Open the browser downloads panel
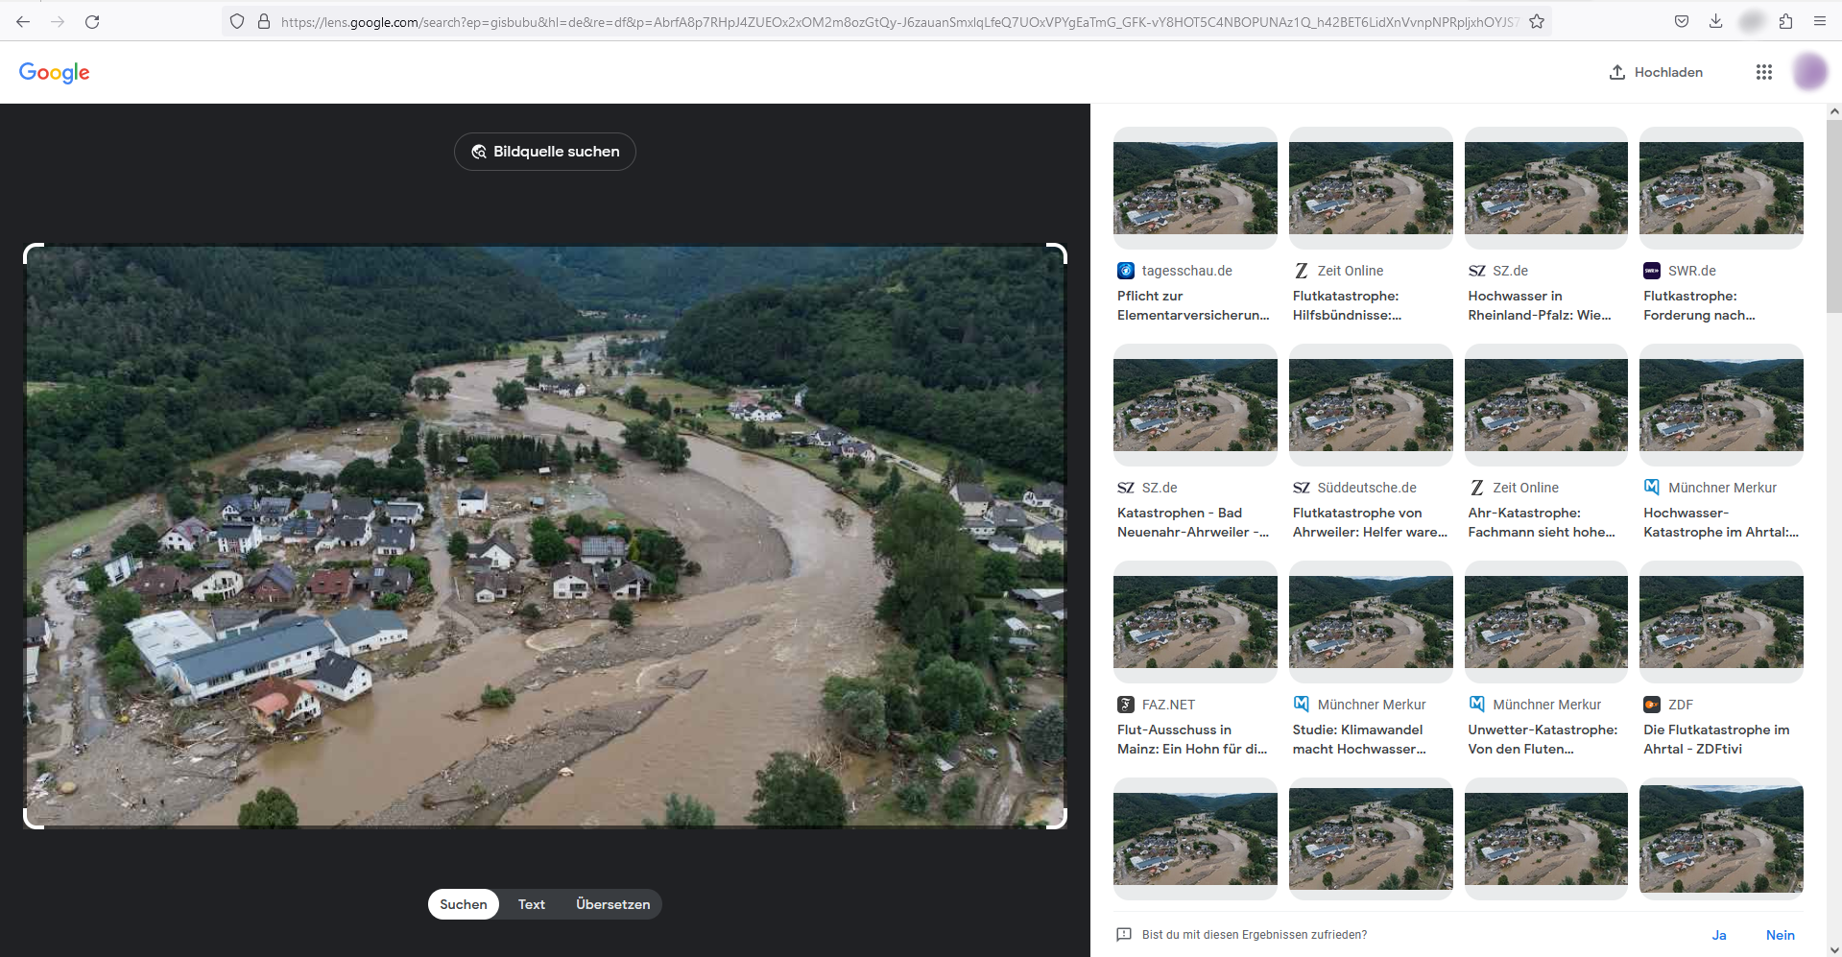Image resolution: width=1842 pixels, height=957 pixels. point(1716,21)
